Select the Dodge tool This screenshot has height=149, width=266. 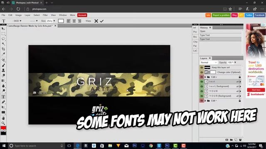(x=3, y=91)
